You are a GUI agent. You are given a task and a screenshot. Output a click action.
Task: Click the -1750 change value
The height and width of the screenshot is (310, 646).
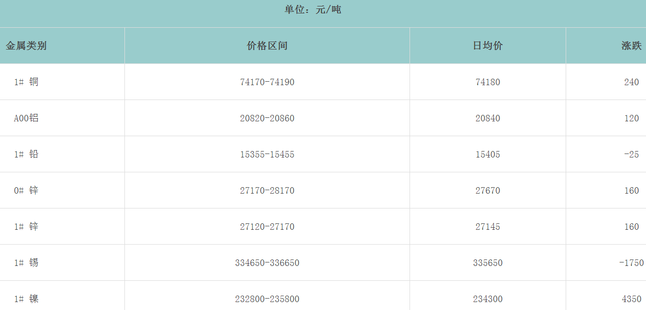click(631, 263)
